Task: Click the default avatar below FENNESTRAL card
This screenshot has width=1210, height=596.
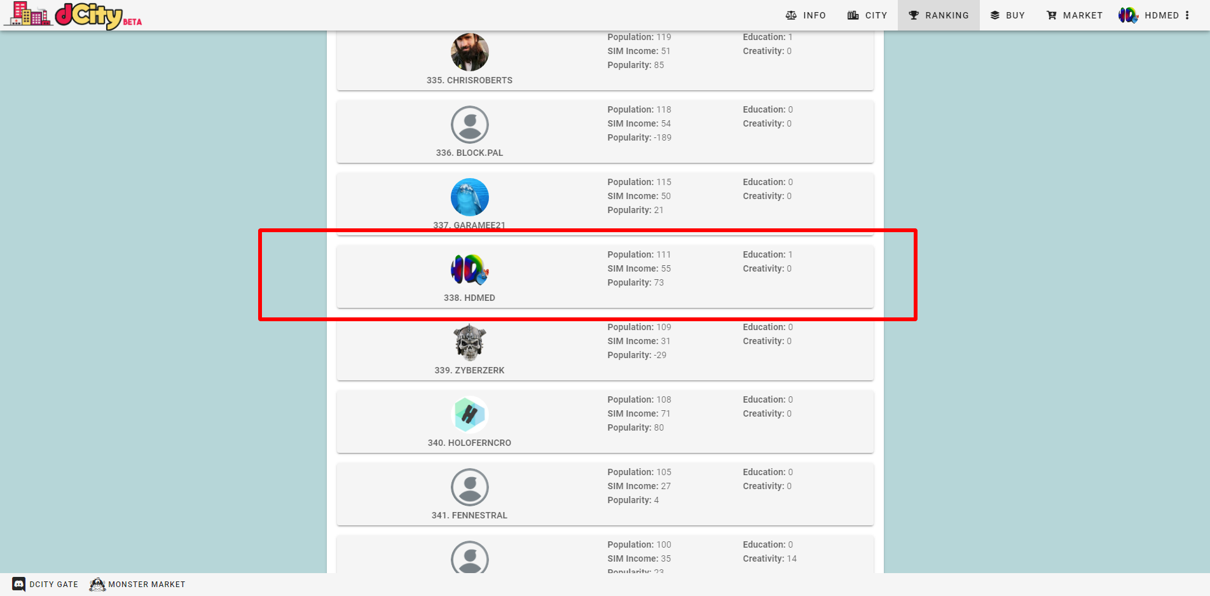Action: 470,557
